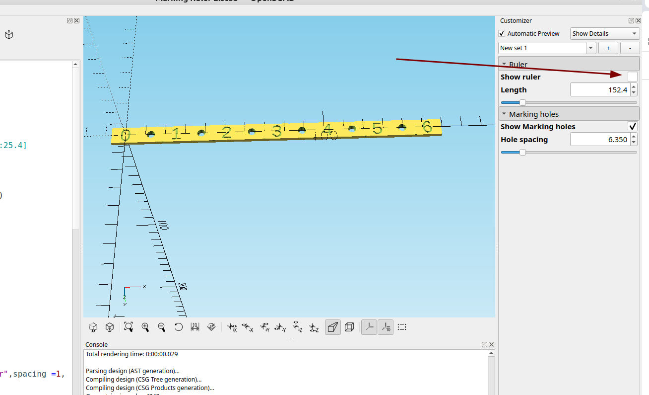The width and height of the screenshot is (649, 395).
Task: Remove the preset with minus button
Action: [x=630, y=48]
